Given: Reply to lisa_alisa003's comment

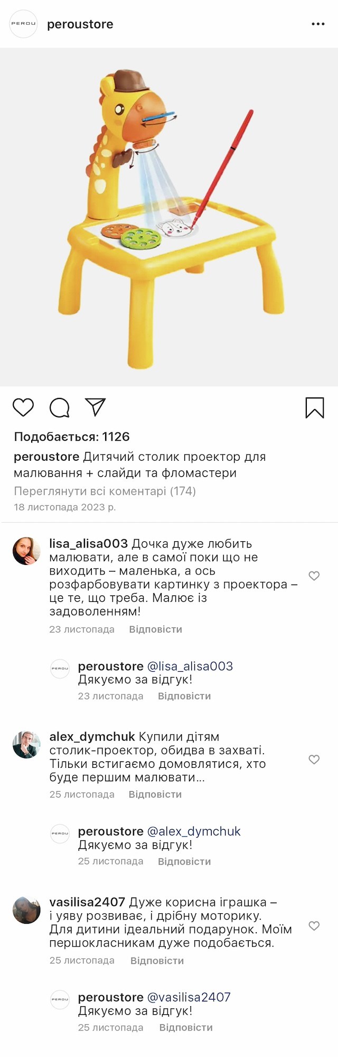Looking at the screenshot, I should (x=155, y=629).
